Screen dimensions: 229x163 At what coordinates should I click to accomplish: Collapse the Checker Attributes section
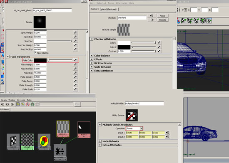pos(92,39)
